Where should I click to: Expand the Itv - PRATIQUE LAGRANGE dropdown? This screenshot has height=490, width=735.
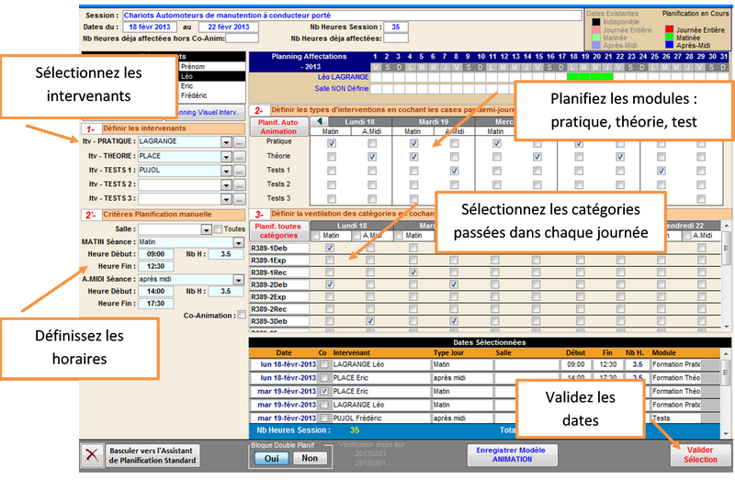226,143
